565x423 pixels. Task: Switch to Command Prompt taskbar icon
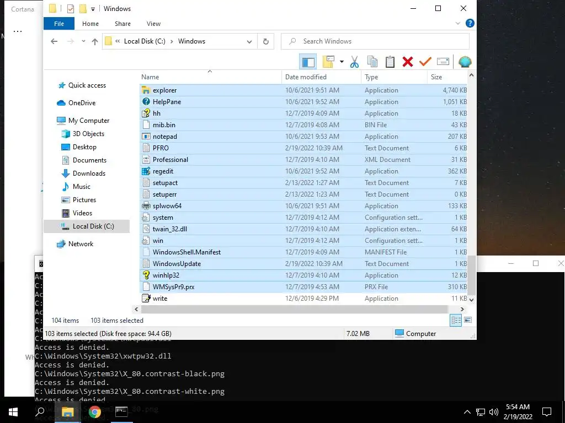121,412
